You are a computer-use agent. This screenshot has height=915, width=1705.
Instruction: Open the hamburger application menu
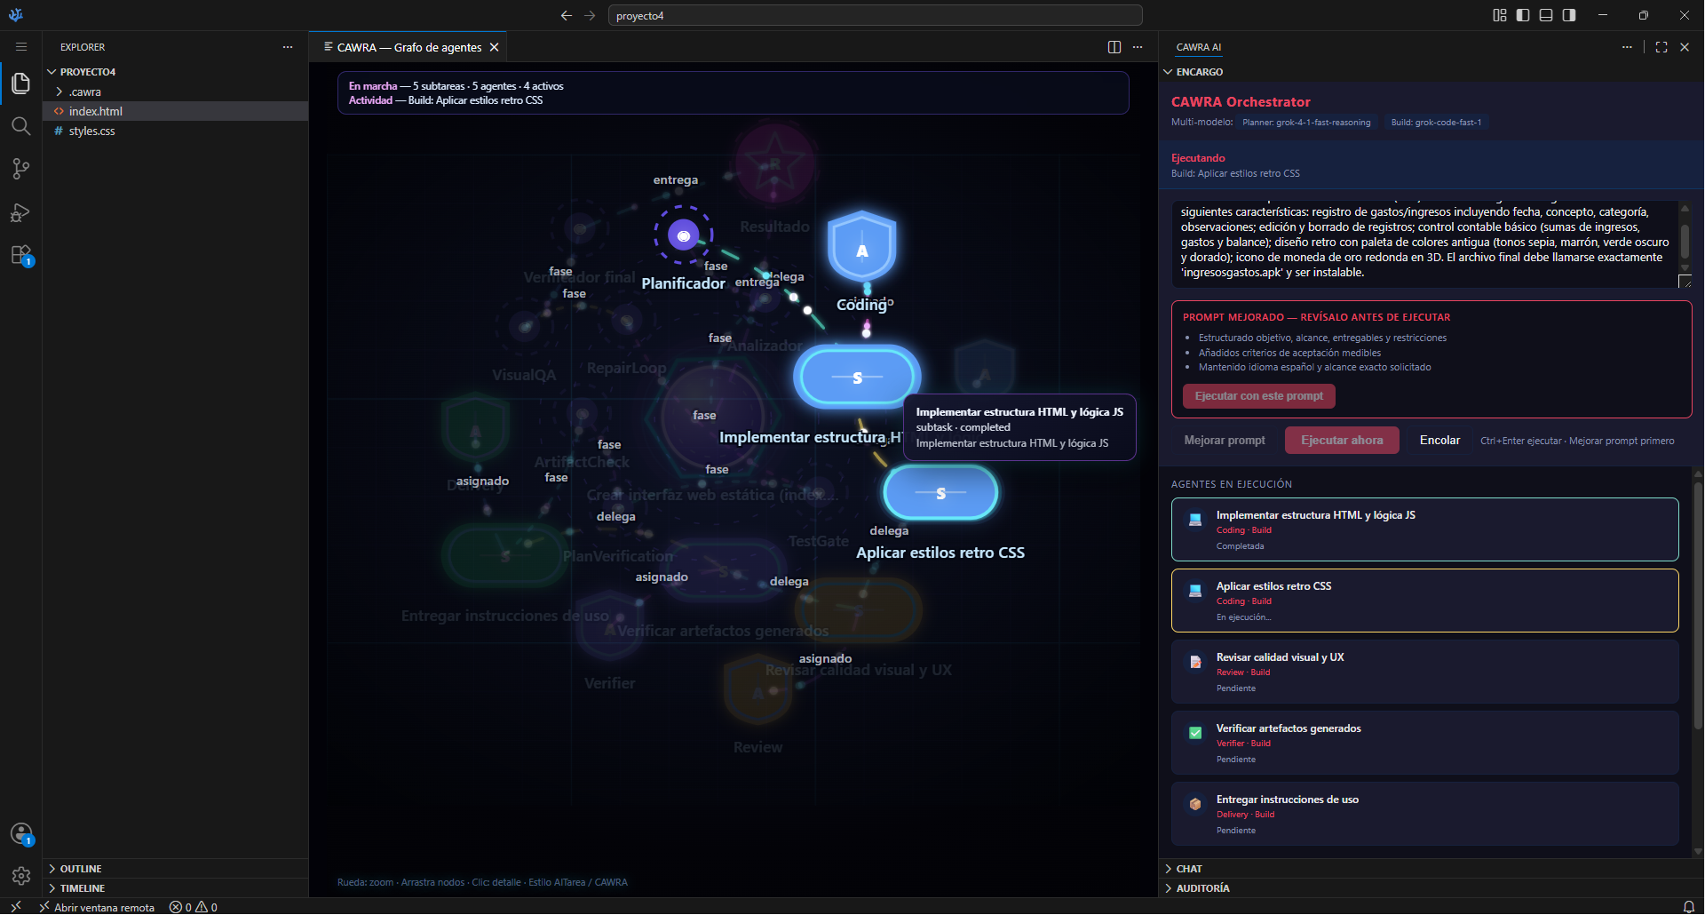(21, 47)
